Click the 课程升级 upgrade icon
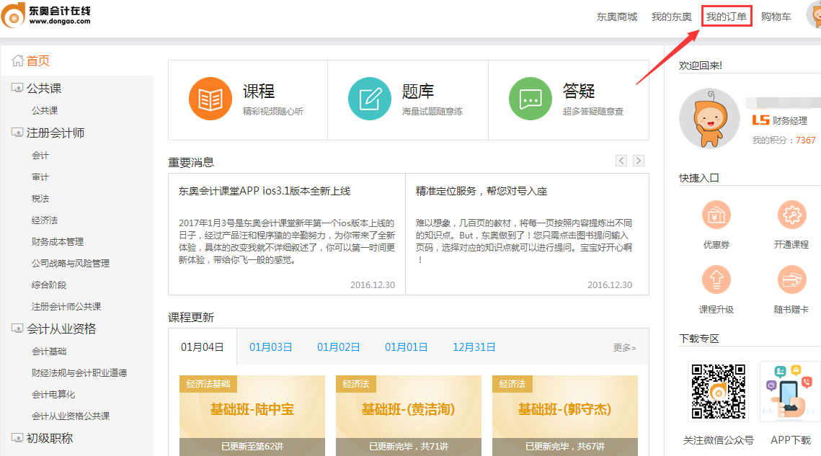The height and width of the screenshot is (456, 821). [x=716, y=280]
